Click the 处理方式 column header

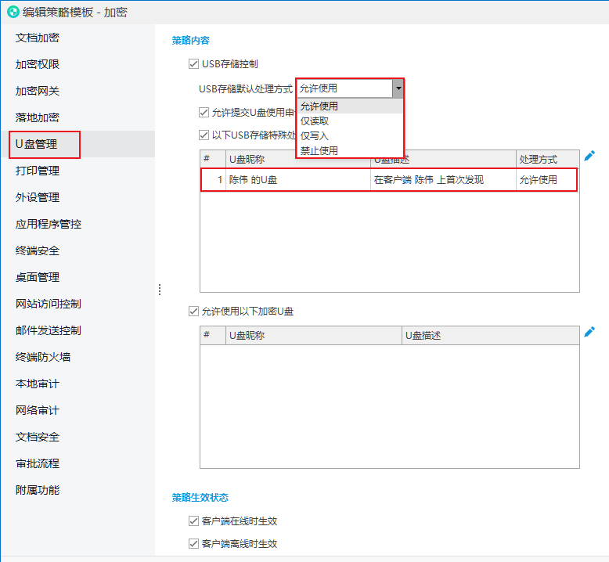point(548,159)
